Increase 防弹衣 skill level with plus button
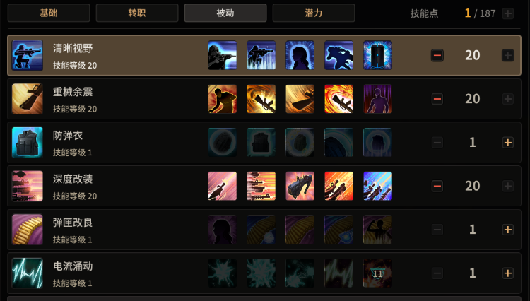Viewport: 530px width, 301px height. point(507,143)
